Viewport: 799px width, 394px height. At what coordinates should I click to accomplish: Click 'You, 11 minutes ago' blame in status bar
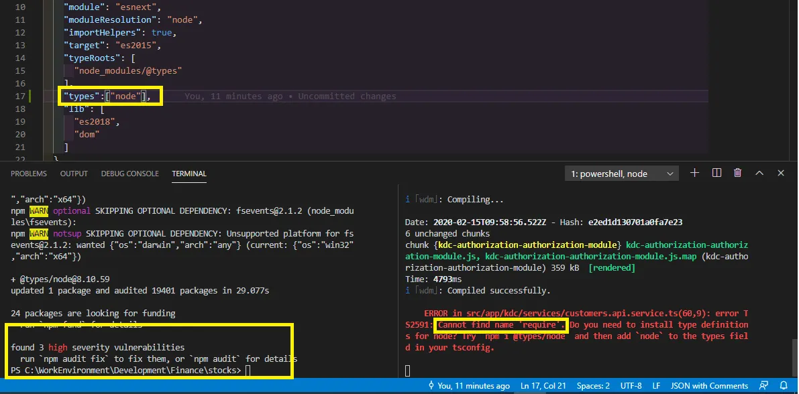pyautogui.click(x=468, y=386)
